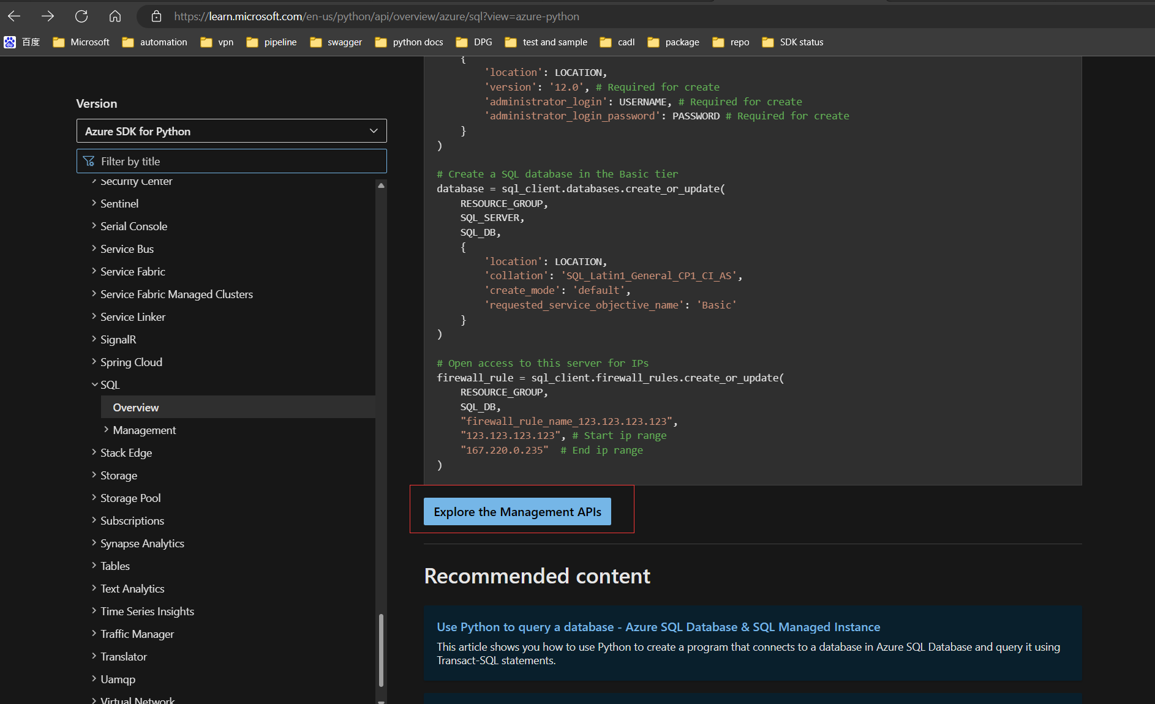Screen dimensions: 1155x704
Task: Open the pipeline bookmarks folder
Action: coord(272,42)
